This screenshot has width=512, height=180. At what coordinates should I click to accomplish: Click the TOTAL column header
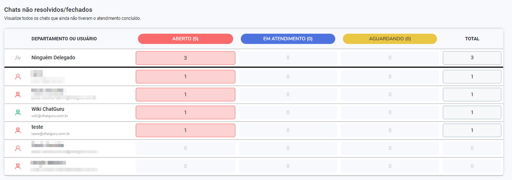click(x=472, y=39)
